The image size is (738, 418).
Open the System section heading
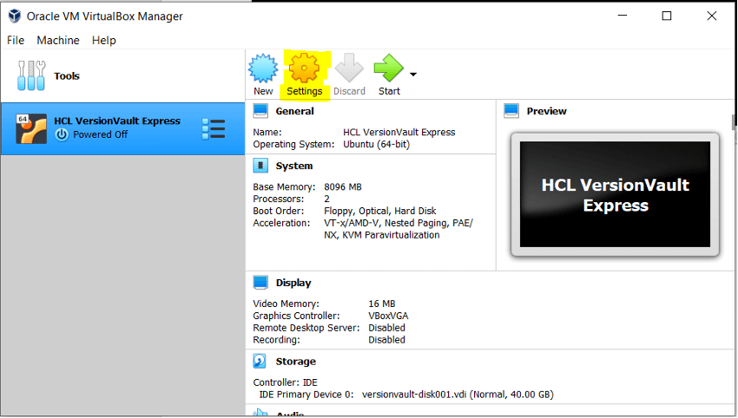pos(294,166)
